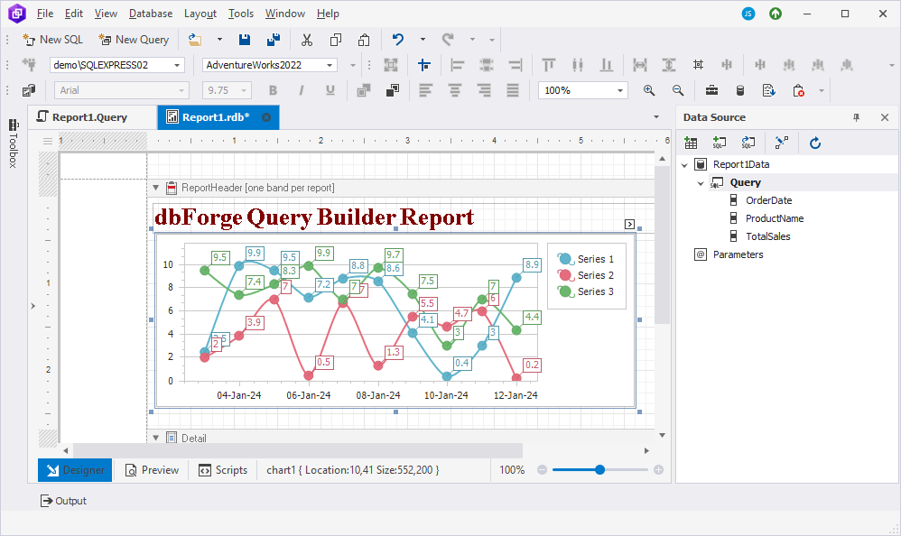Image resolution: width=901 pixels, height=536 pixels.
Task: Toggle right text alignment
Action: coord(484,90)
